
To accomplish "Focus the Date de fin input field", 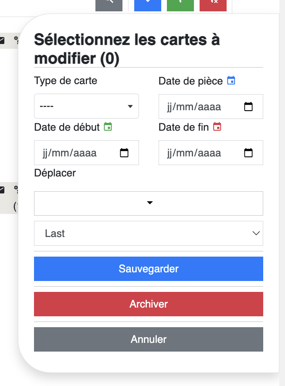I will [x=211, y=152].
